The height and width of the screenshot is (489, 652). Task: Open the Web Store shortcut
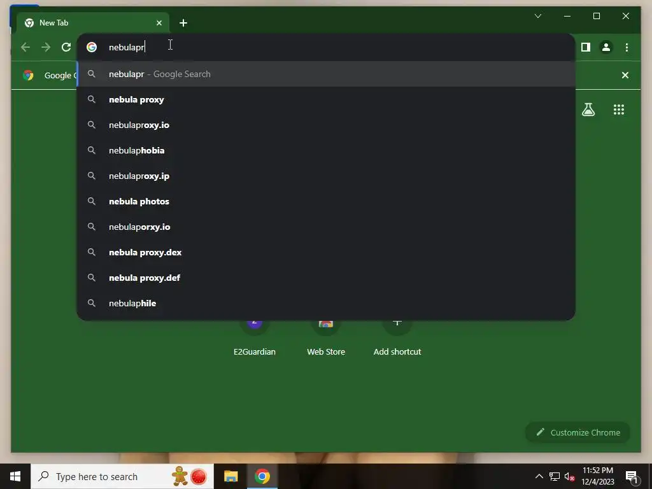[x=326, y=337]
